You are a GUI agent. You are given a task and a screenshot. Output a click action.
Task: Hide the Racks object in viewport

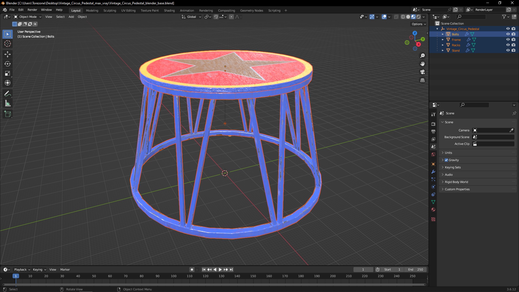pos(508,45)
